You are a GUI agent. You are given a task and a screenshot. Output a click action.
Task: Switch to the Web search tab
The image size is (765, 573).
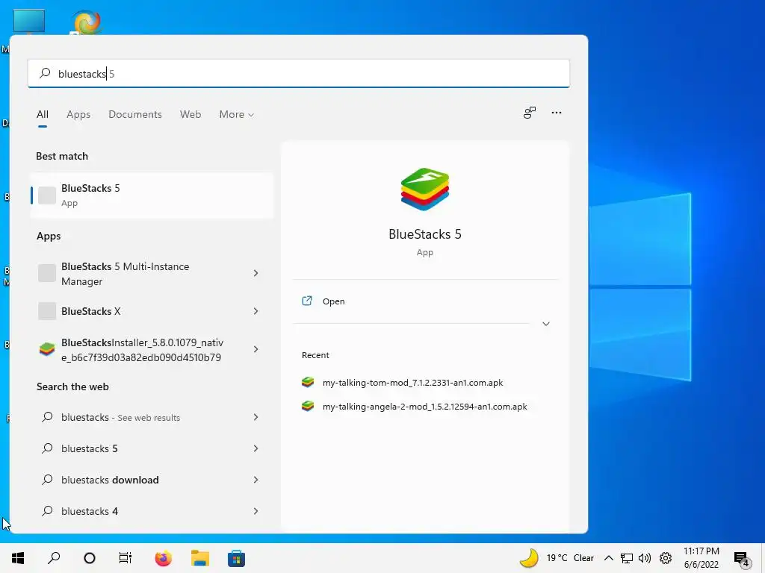pos(191,114)
